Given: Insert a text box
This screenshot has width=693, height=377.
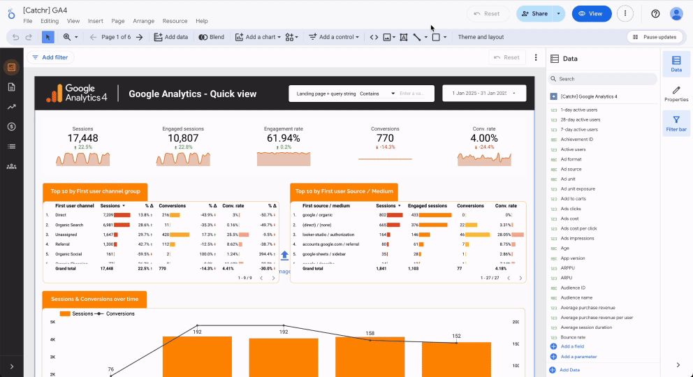Looking at the screenshot, I should coord(404,37).
